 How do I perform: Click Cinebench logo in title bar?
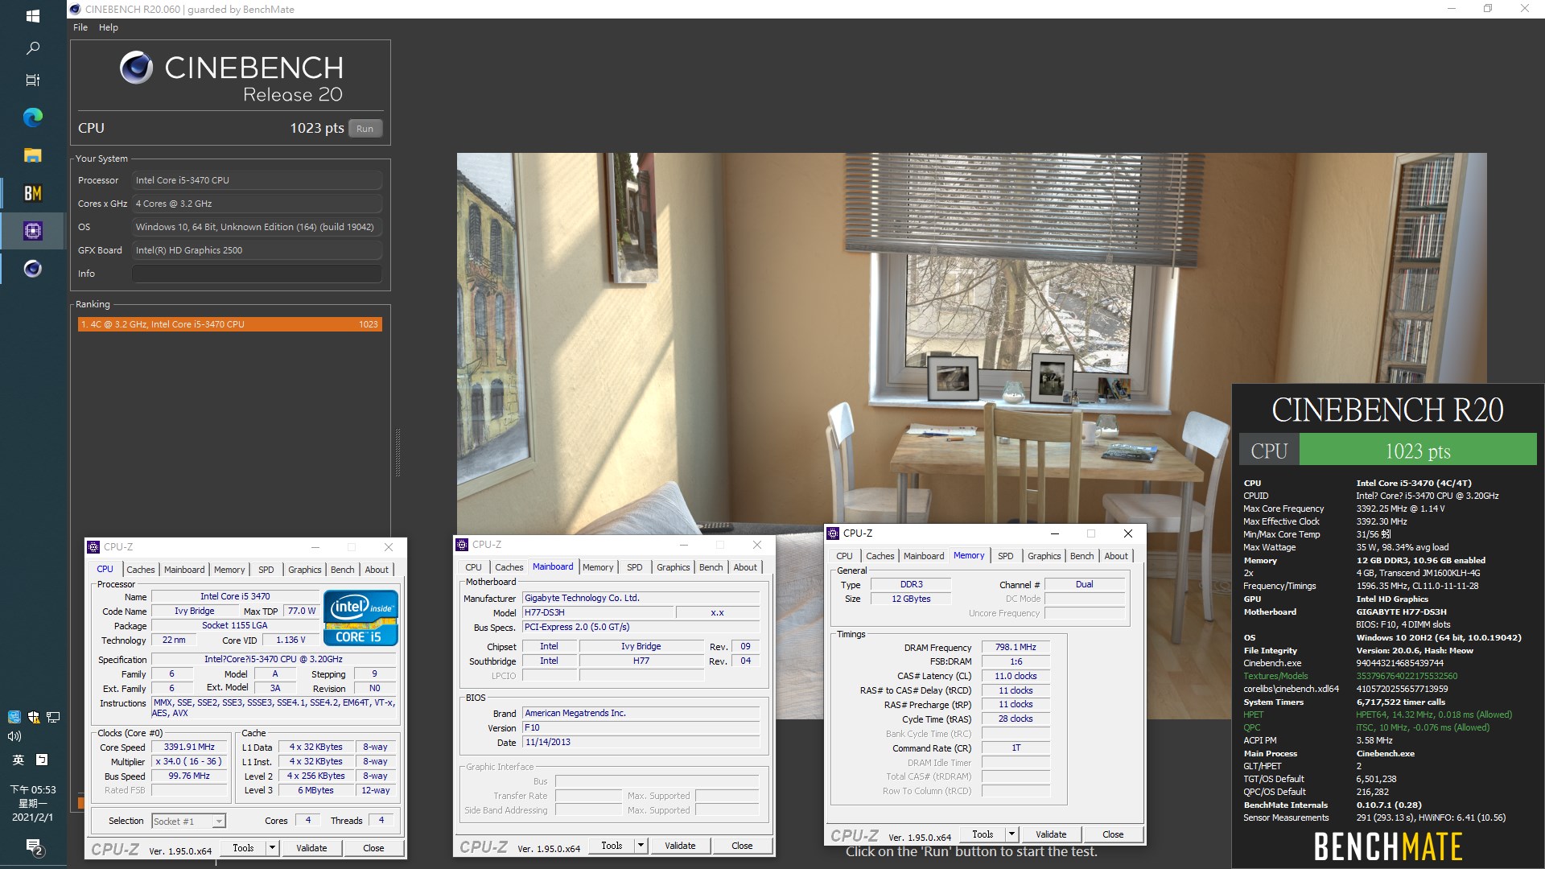[x=76, y=10]
